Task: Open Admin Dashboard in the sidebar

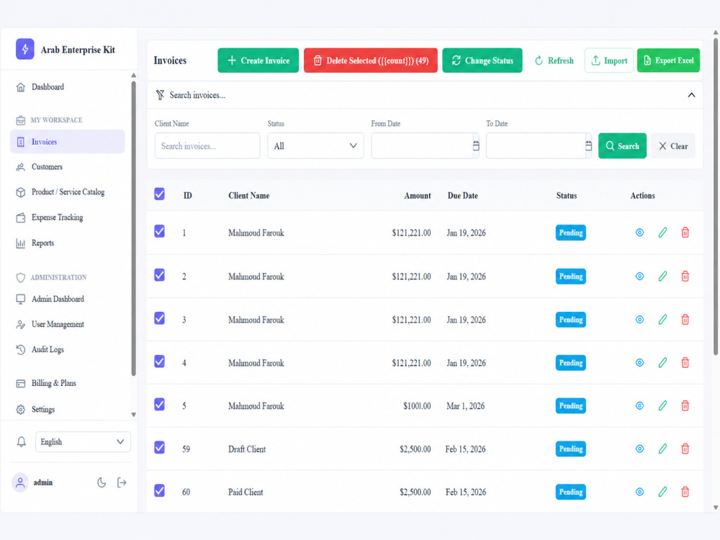Action: click(x=67, y=299)
